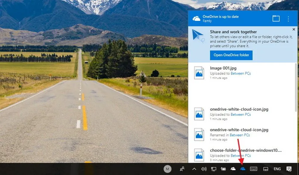Open the volume speaker tray icon
Viewport: 299px width, 175px height.
click(x=204, y=169)
